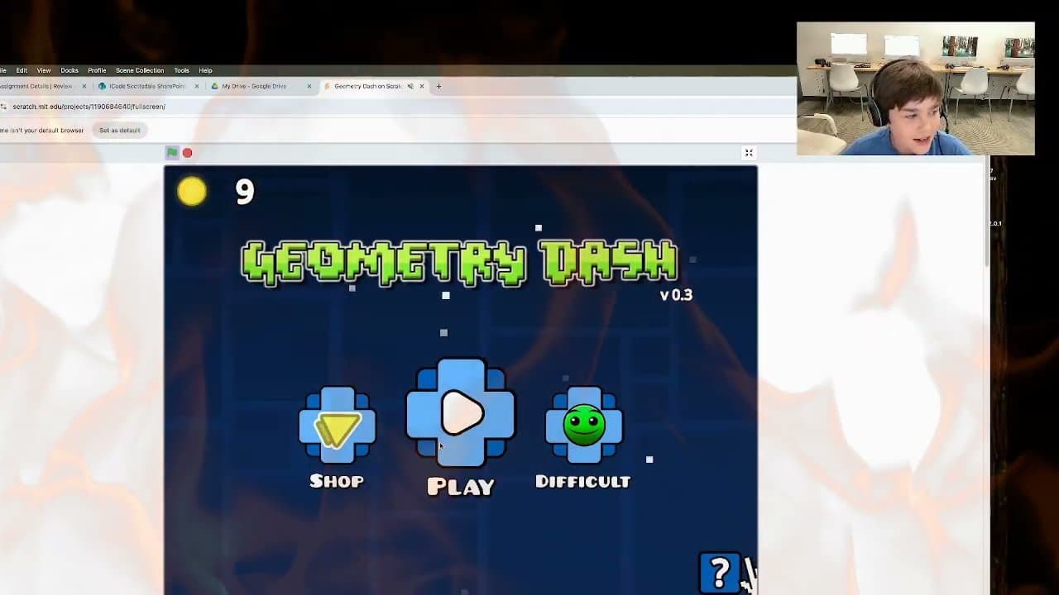Image resolution: width=1059 pixels, height=595 pixels.
Task: Click the scratch.mit.edu address bar
Action: [397, 107]
